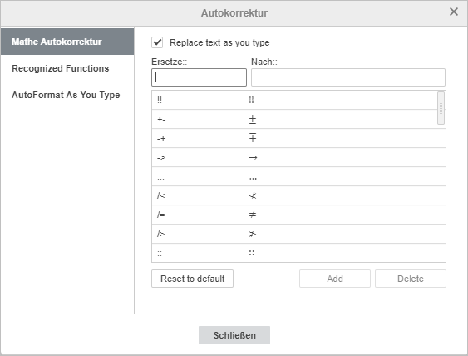Click the list's vertical scrollbar thumb
468x356 pixels.
coord(441,108)
